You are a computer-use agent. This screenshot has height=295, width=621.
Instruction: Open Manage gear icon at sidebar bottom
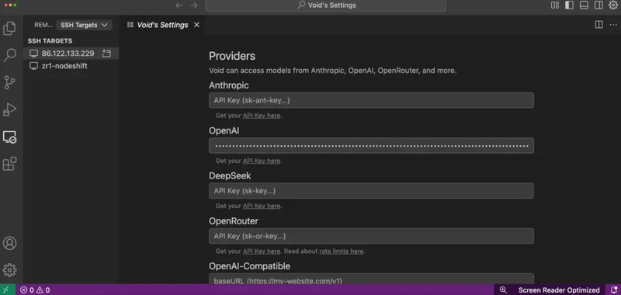point(9,270)
